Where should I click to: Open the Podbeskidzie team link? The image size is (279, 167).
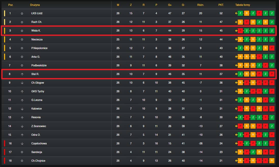tap(39, 65)
